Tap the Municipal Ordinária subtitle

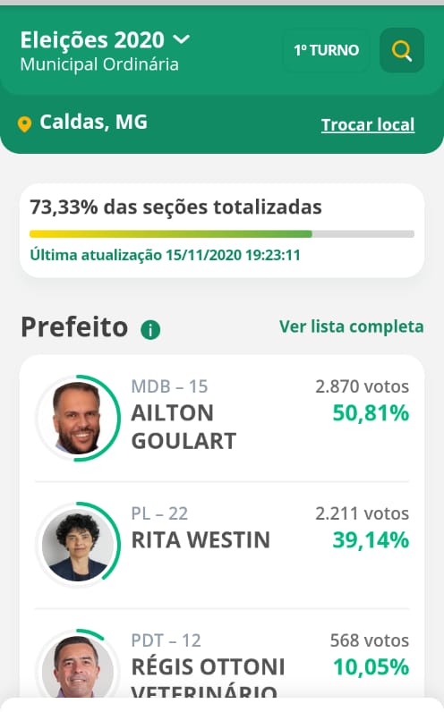99,64
